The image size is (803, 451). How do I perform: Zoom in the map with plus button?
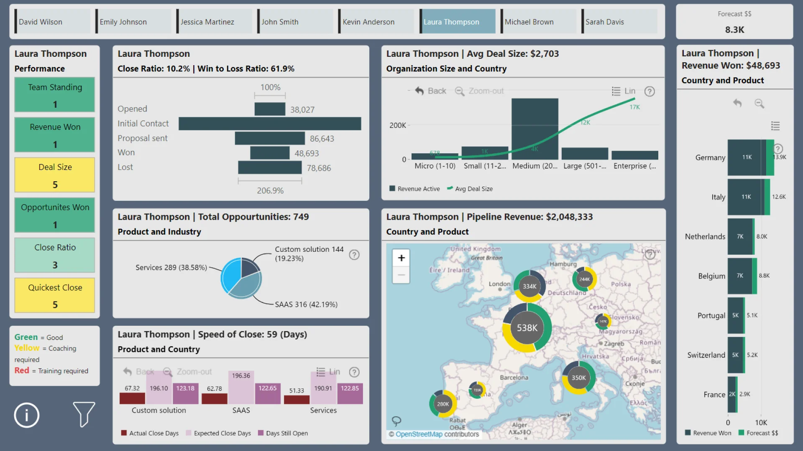[x=401, y=258]
